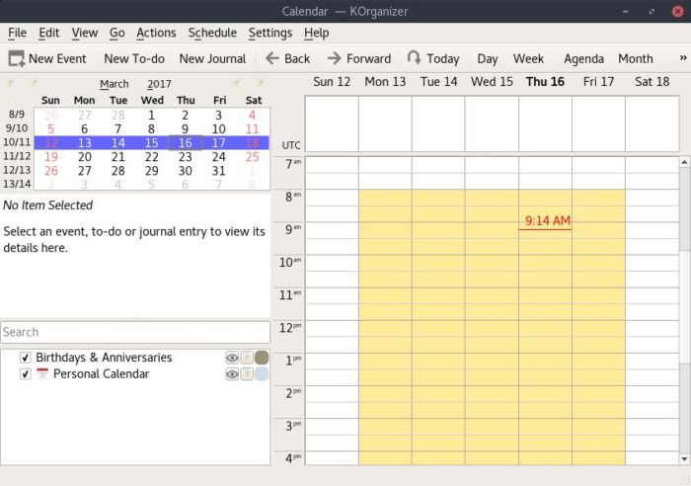Open the Go menu
The image size is (691, 486).
116,33
